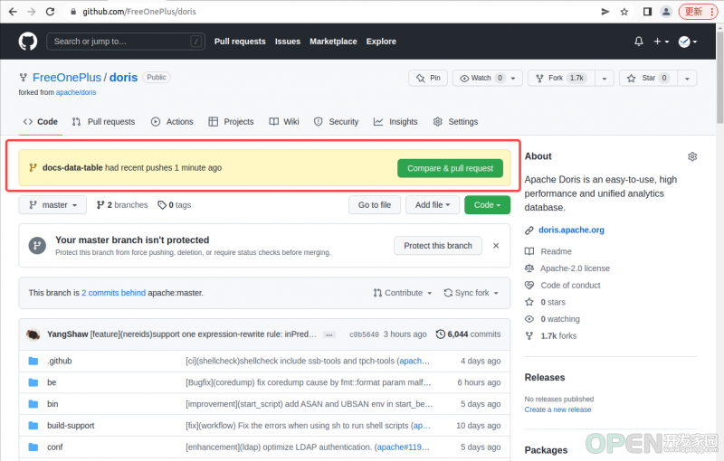Click the GitHub Octocat logo

pyautogui.click(x=28, y=42)
